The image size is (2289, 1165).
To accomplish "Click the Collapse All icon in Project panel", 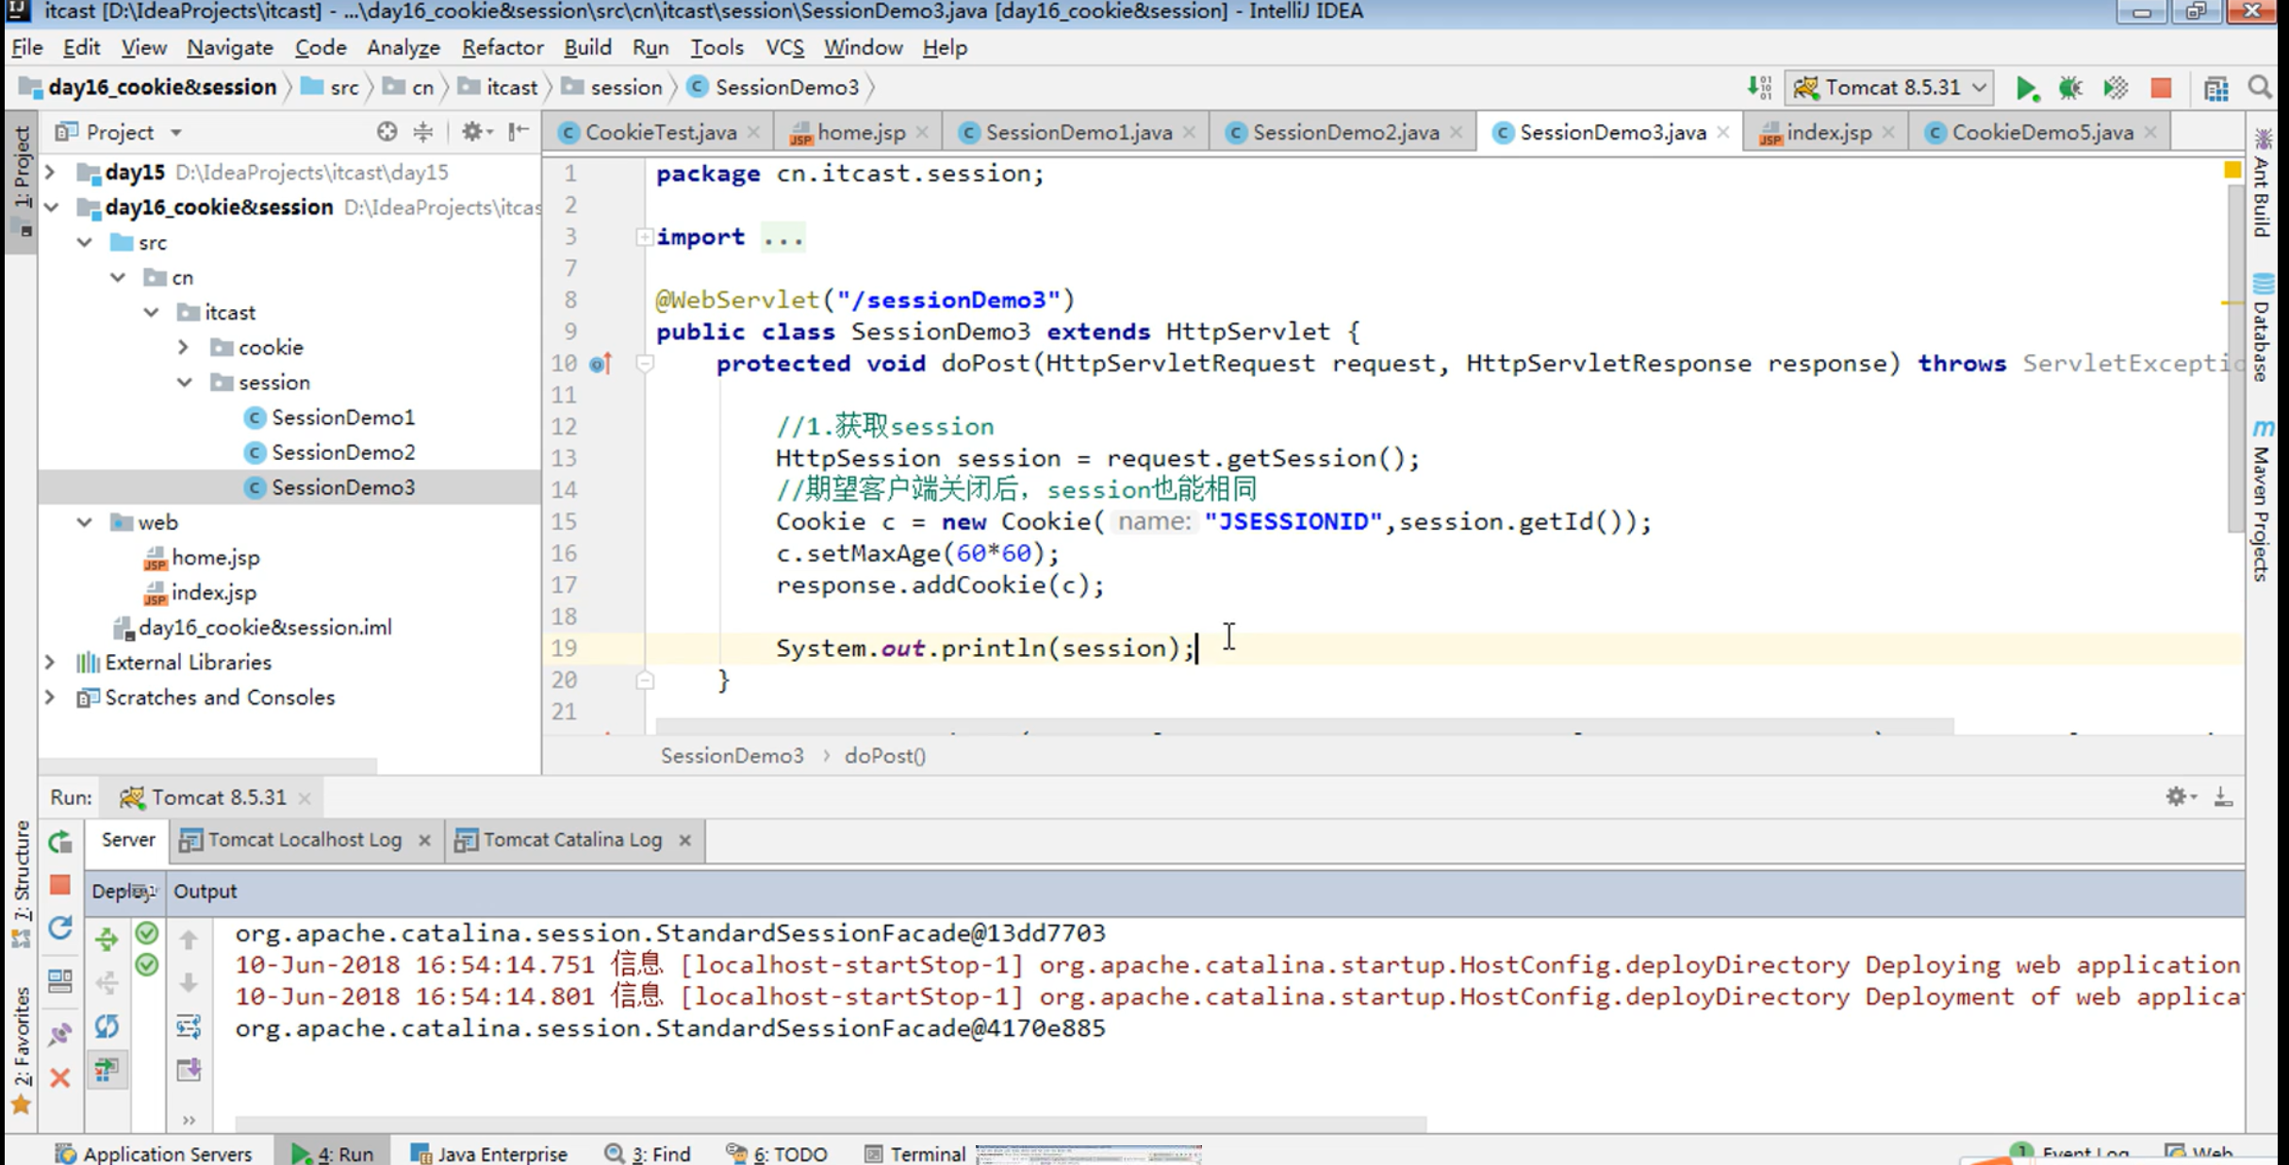I will [423, 132].
